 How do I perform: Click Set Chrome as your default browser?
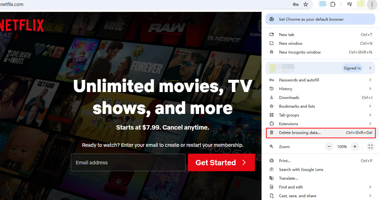tap(320, 19)
